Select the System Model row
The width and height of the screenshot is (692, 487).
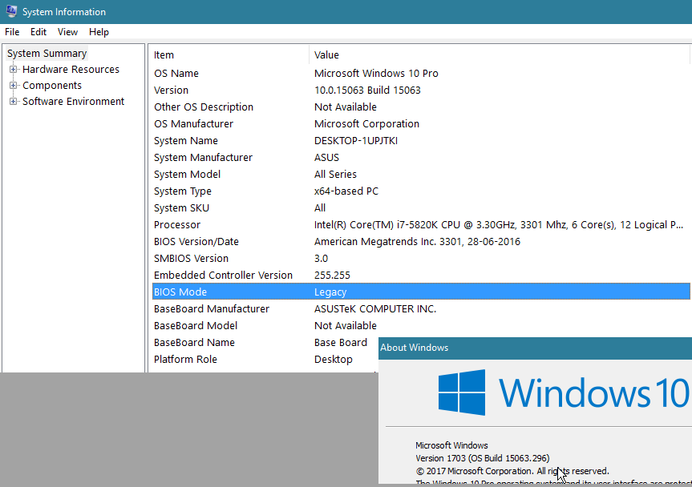tap(421, 174)
